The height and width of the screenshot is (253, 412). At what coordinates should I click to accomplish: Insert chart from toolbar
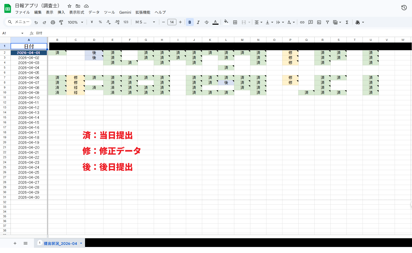tap(319, 22)
